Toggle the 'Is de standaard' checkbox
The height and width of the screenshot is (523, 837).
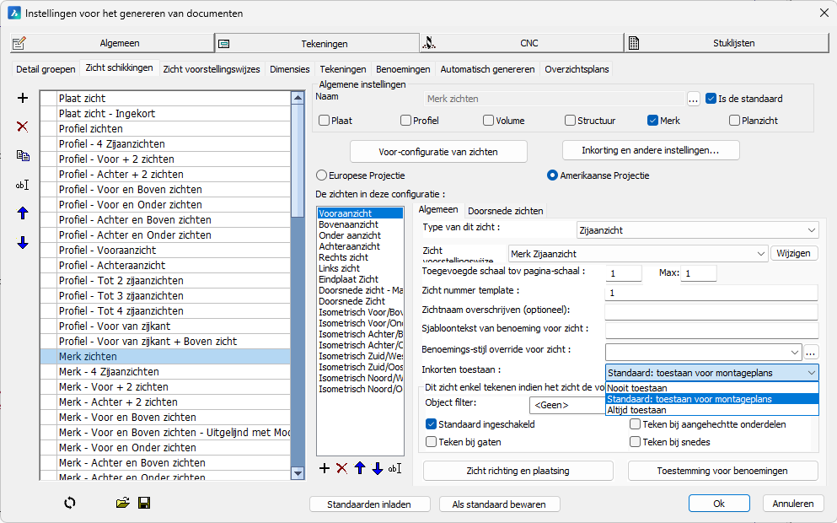tap(711, 99)
